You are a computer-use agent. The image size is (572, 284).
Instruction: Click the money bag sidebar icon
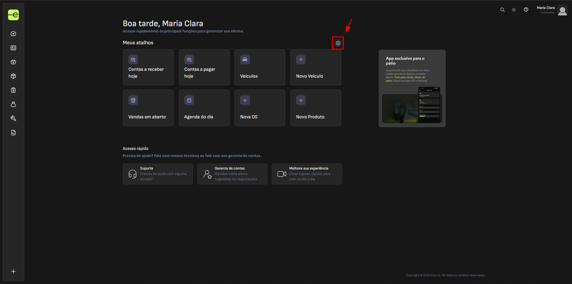click(13, 104)
